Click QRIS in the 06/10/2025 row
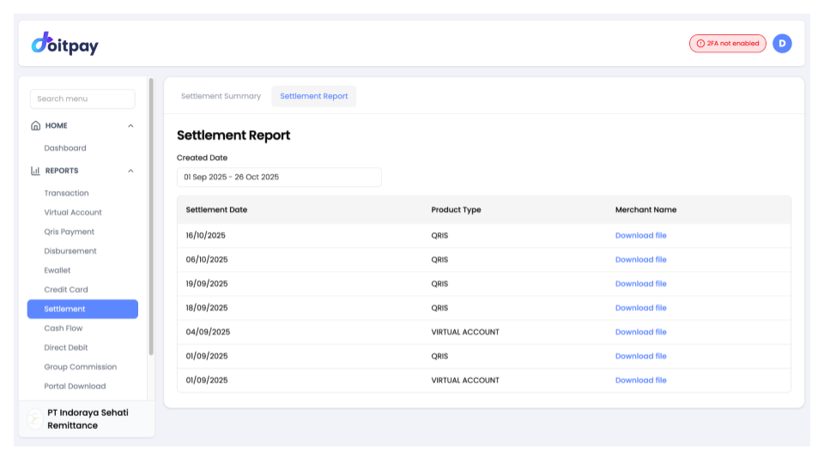 point(439,260)
